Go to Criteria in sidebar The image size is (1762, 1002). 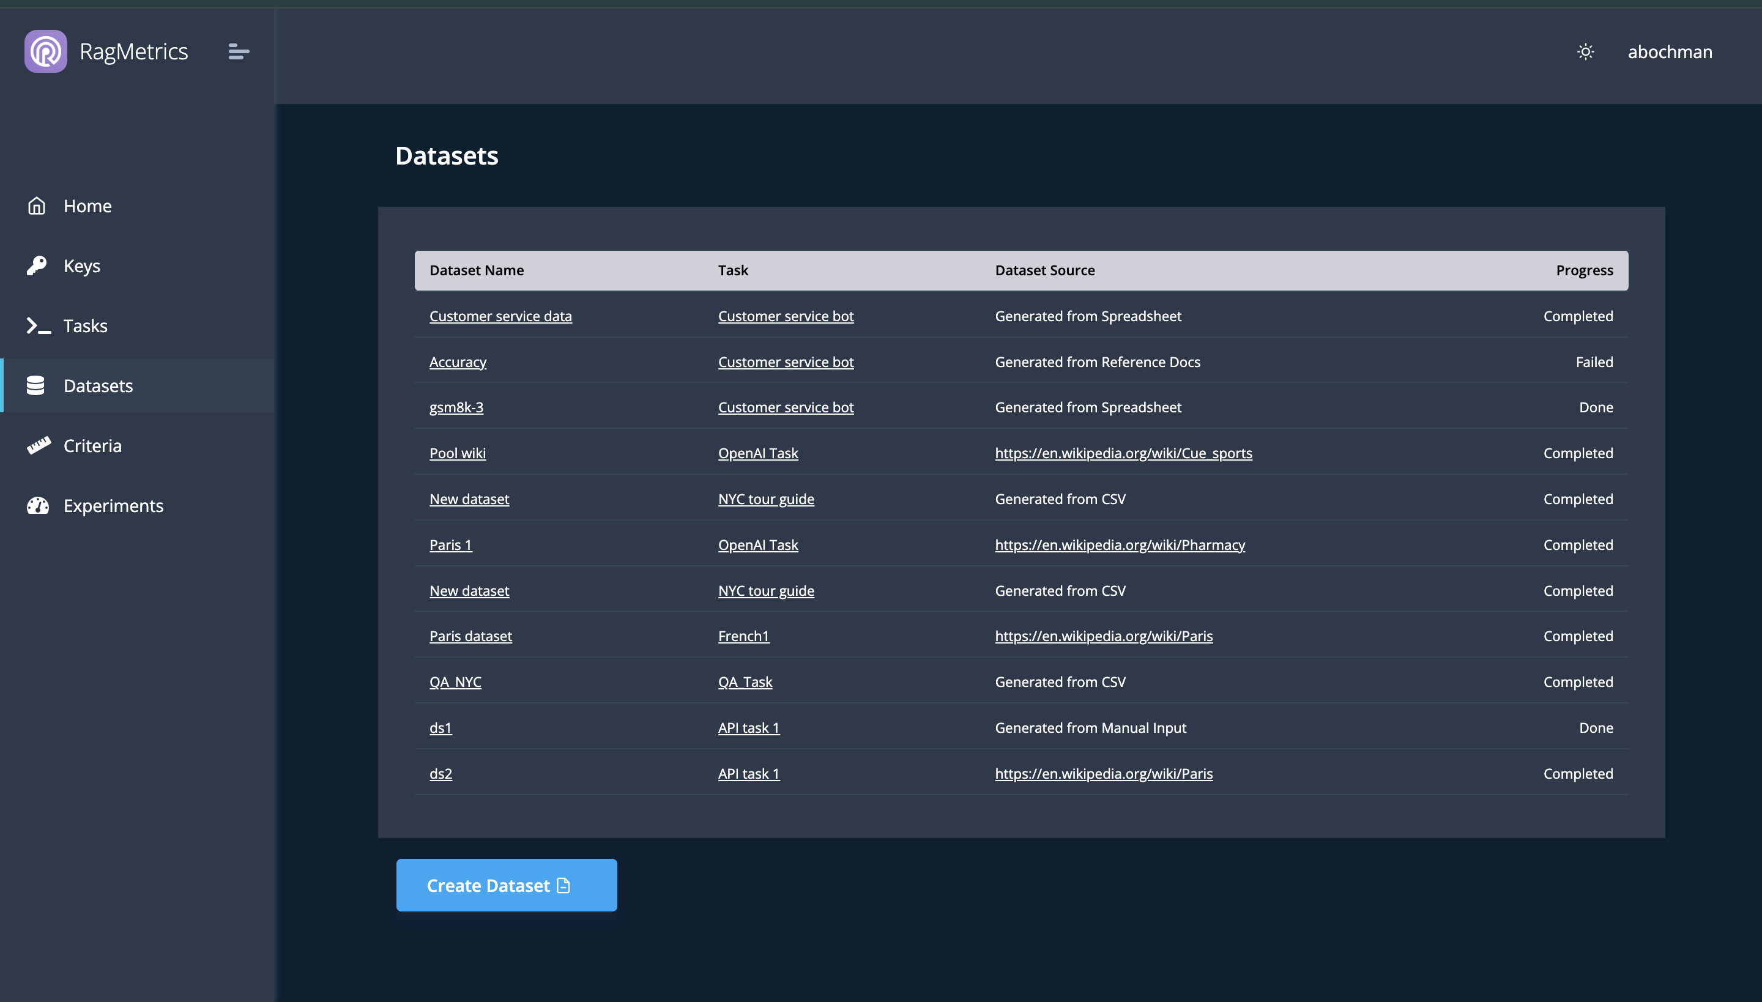[92, 445]
